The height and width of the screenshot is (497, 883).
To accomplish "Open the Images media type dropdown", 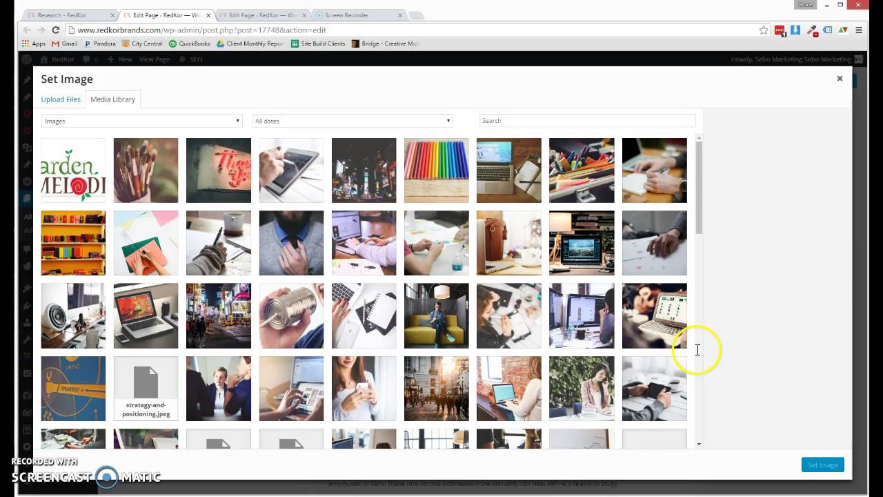I will (141, 121).
